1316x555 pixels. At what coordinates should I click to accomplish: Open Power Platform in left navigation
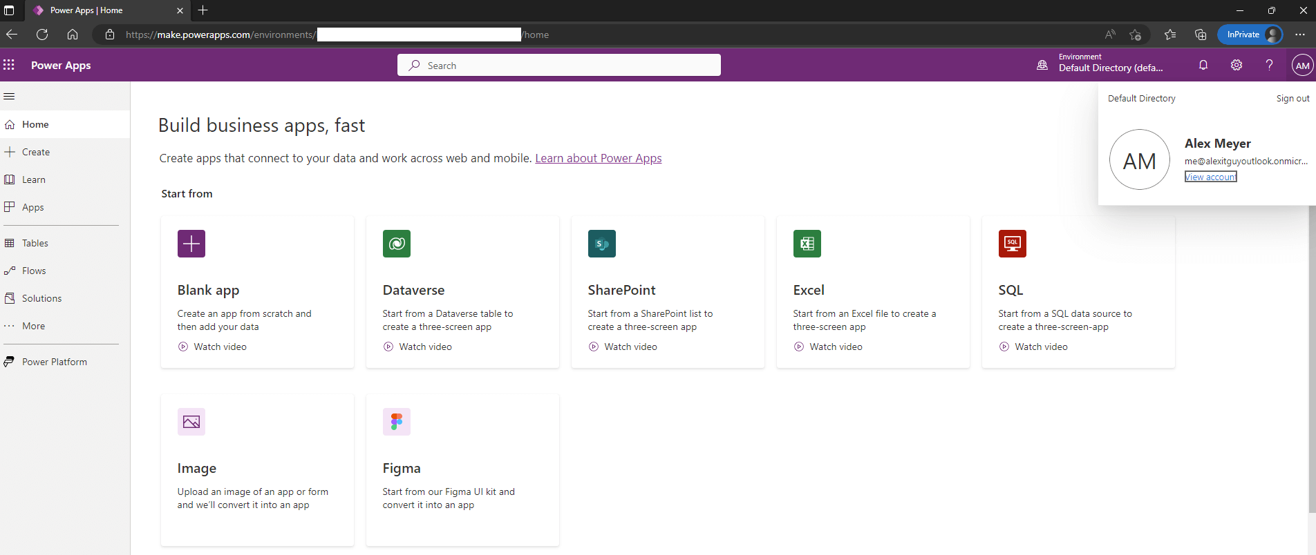click(x=65, y=362)
